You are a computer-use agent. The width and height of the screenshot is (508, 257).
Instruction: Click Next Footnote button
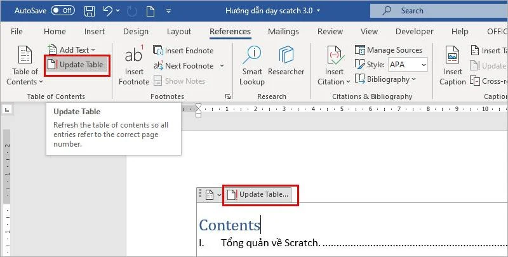(x=184, y=66)
